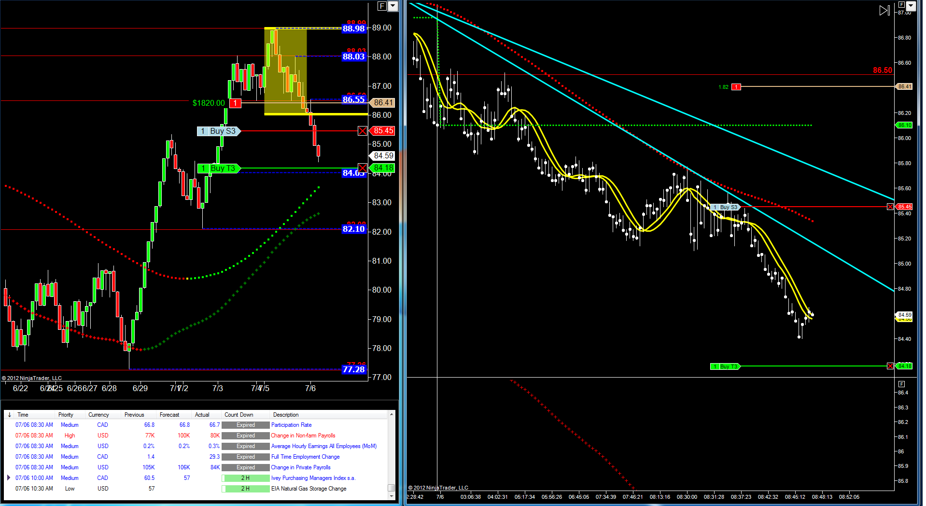Open Ivey Purchasing Managers Index item

tap(313, 478)
